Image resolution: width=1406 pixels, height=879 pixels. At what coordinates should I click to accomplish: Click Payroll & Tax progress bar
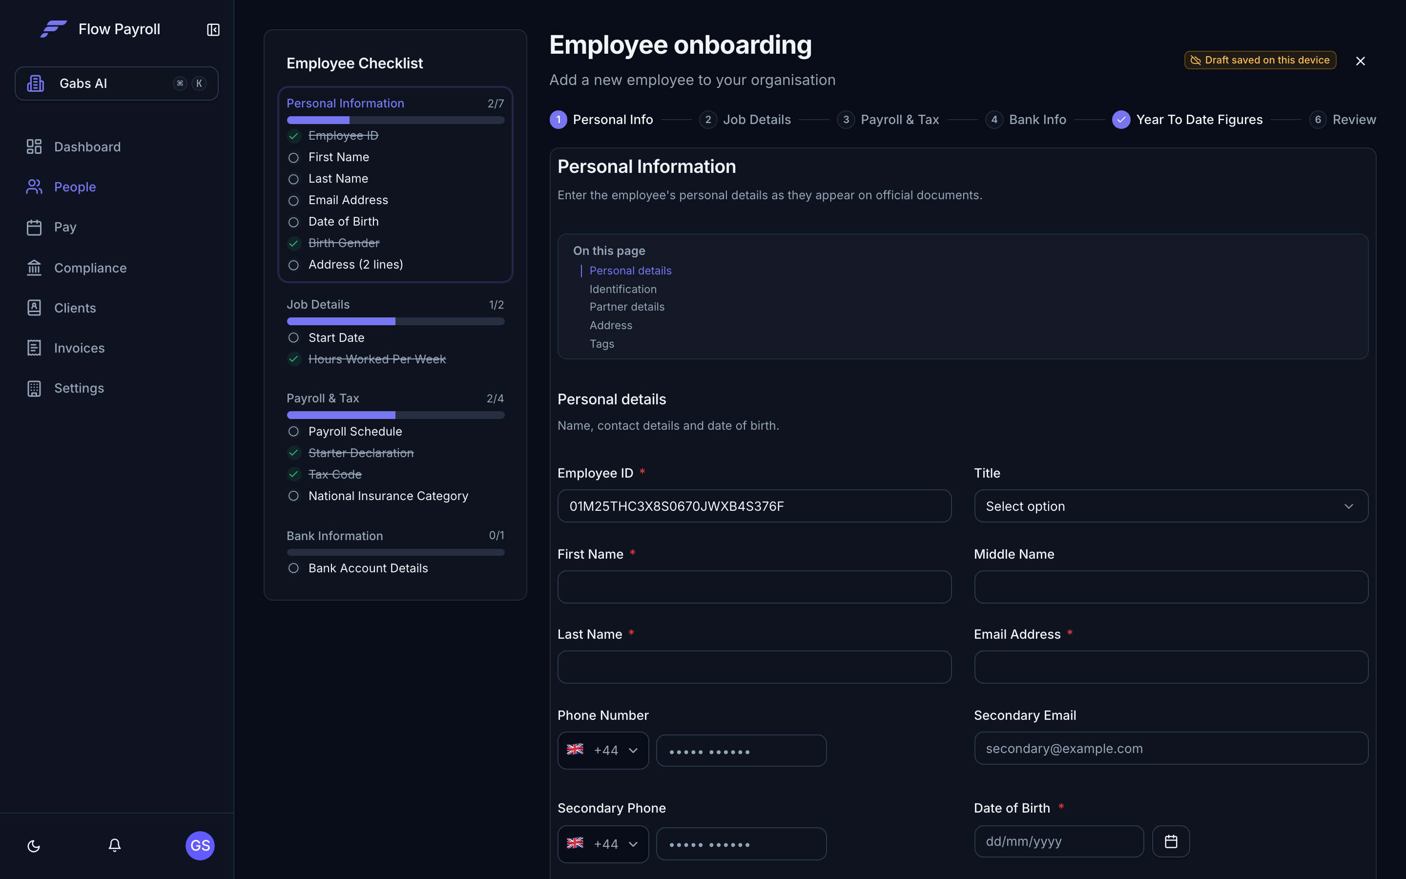(x=395, y=415)
